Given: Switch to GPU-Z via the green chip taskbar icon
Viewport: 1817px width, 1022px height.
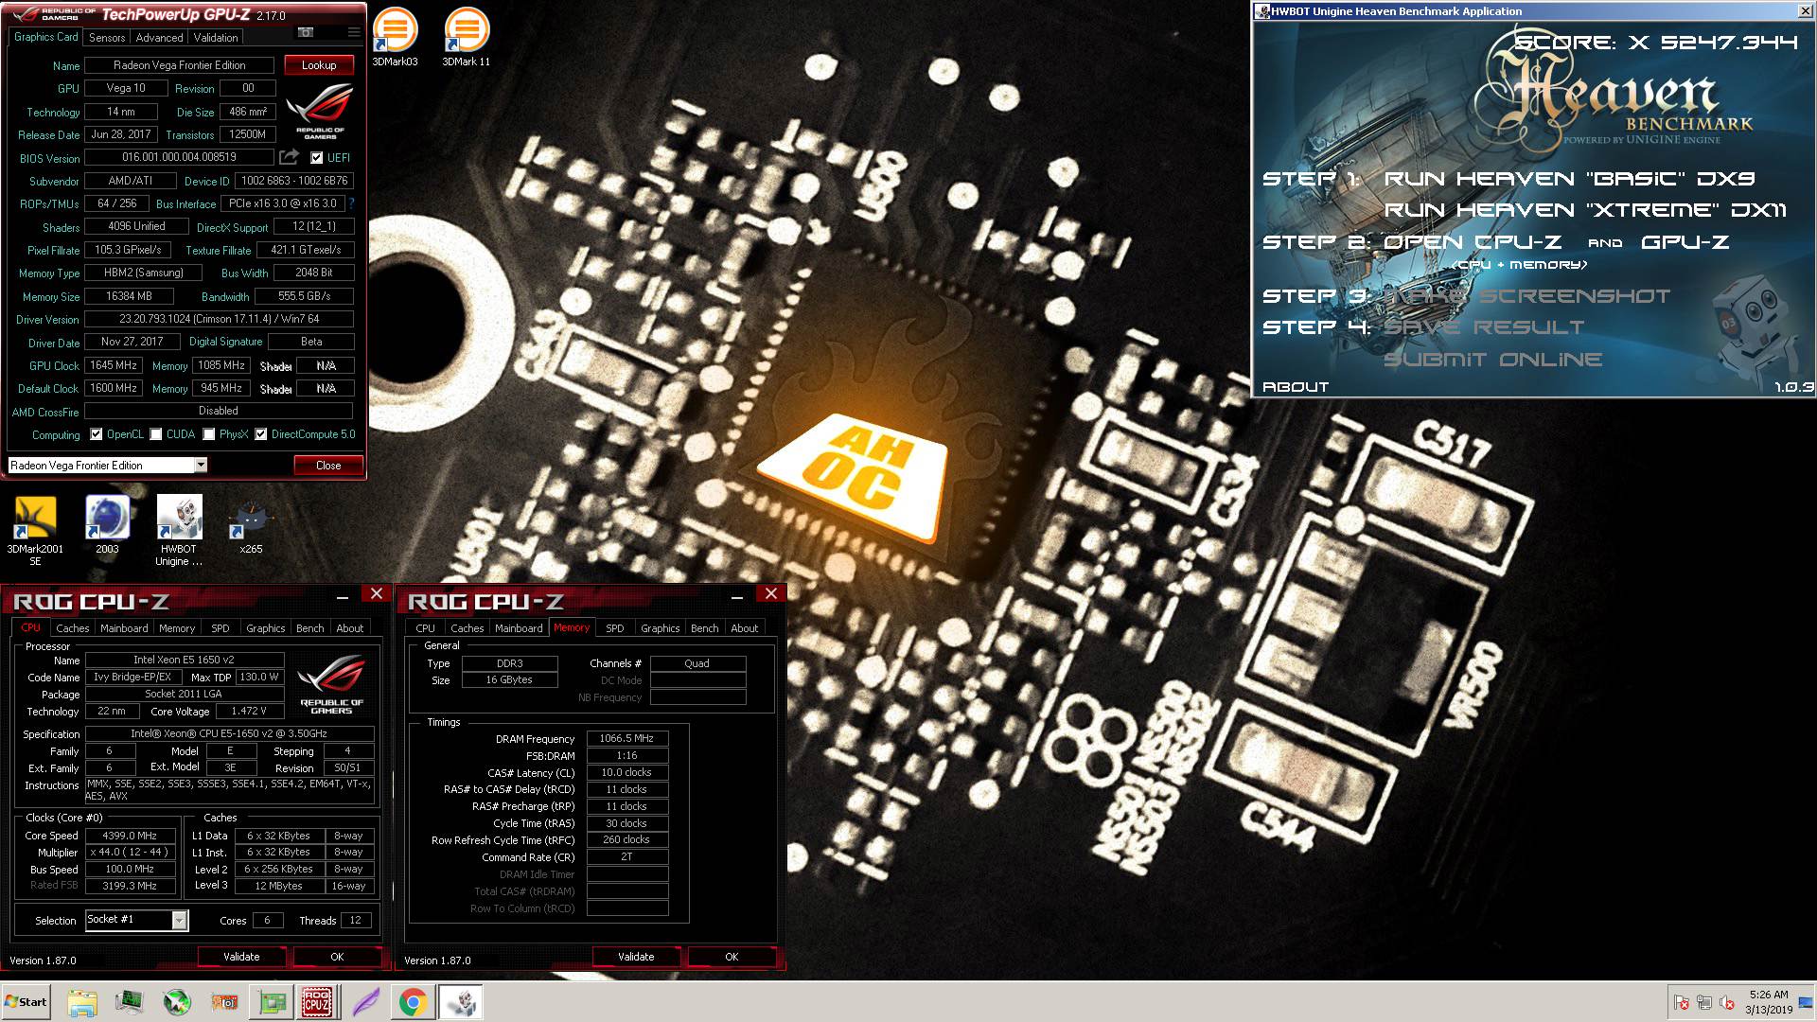Looking at the screenshot, I should pos(273,1002).
